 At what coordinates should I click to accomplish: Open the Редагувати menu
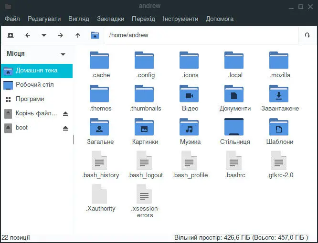44,19
